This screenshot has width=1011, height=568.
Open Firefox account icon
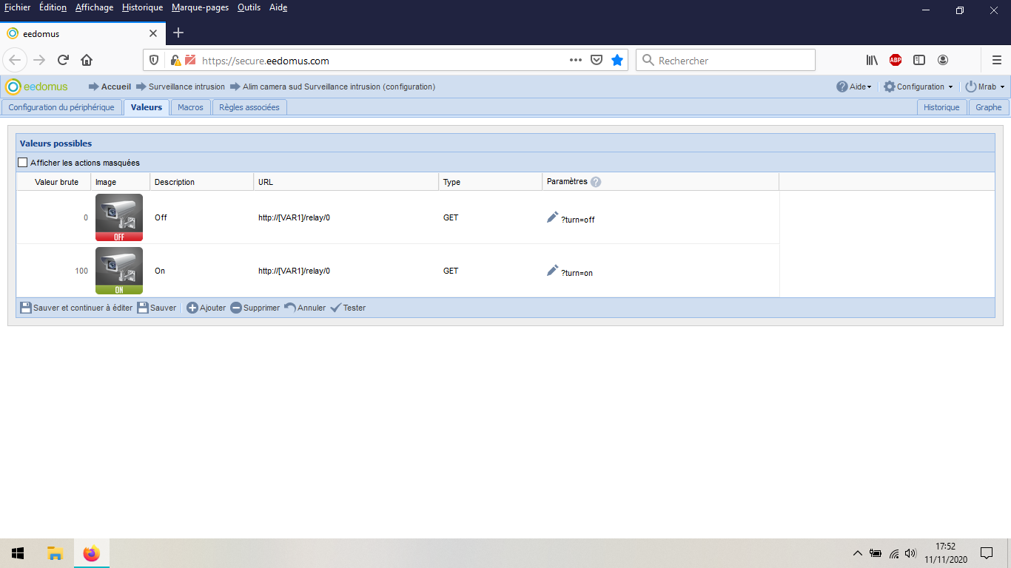pyautogui.click(x=943, y=60)
